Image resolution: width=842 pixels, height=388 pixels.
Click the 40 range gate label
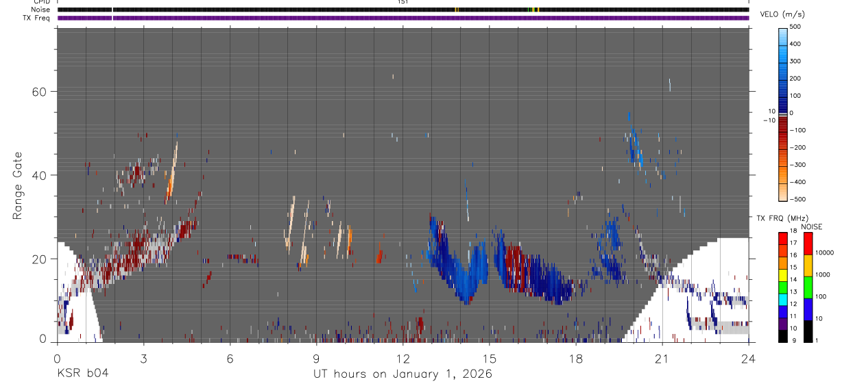click(39, 175)
